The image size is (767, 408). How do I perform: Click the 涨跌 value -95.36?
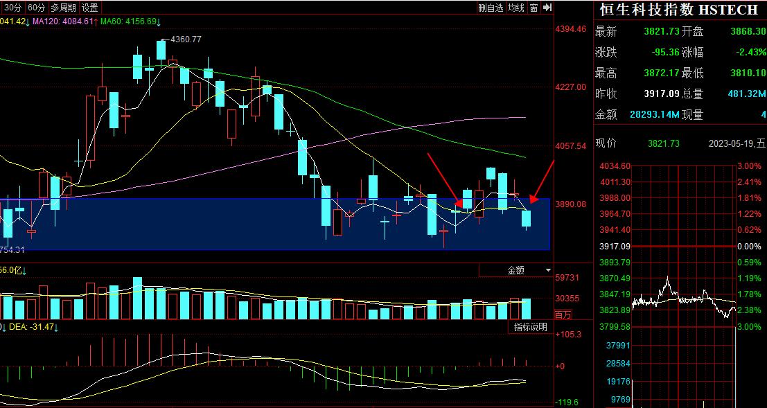(665, 53)
